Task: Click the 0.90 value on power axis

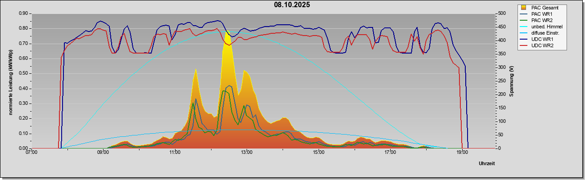Action: point(23,13)
